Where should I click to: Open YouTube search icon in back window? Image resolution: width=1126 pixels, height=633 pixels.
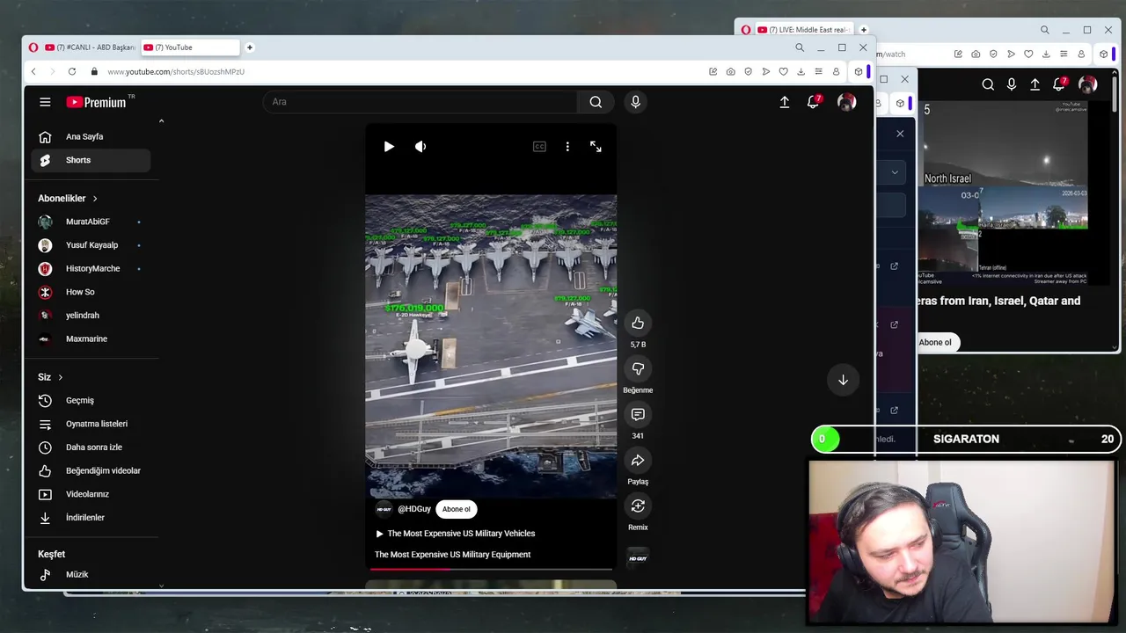click(988, 84)
